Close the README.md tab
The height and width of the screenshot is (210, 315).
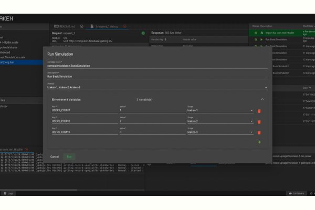pyautogui.click(x=81, y=26)
